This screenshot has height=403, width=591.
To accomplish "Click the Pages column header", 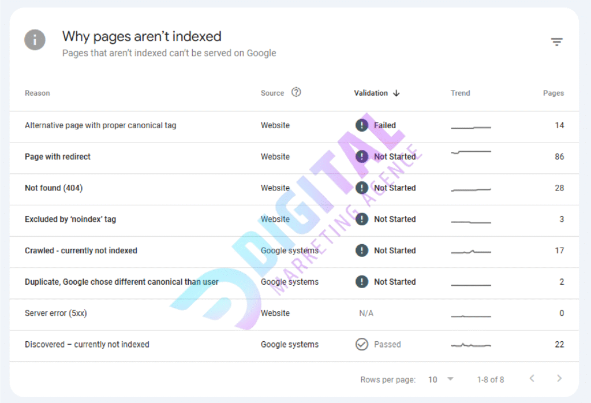I will coord(553,93).
